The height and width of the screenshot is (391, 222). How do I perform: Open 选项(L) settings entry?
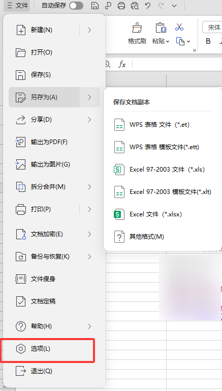(x=54, y=349)
